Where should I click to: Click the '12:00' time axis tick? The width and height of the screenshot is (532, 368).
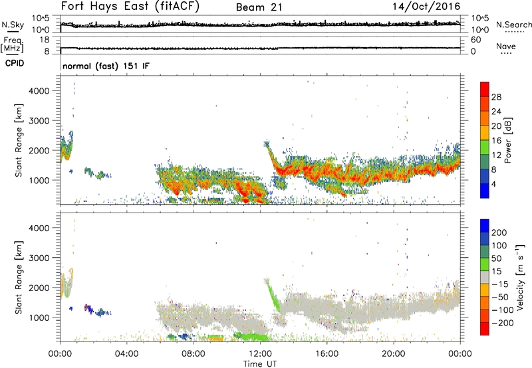click(x=260, y=354)
